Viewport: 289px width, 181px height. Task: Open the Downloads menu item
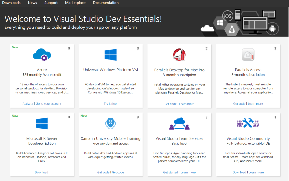(11, 3)
